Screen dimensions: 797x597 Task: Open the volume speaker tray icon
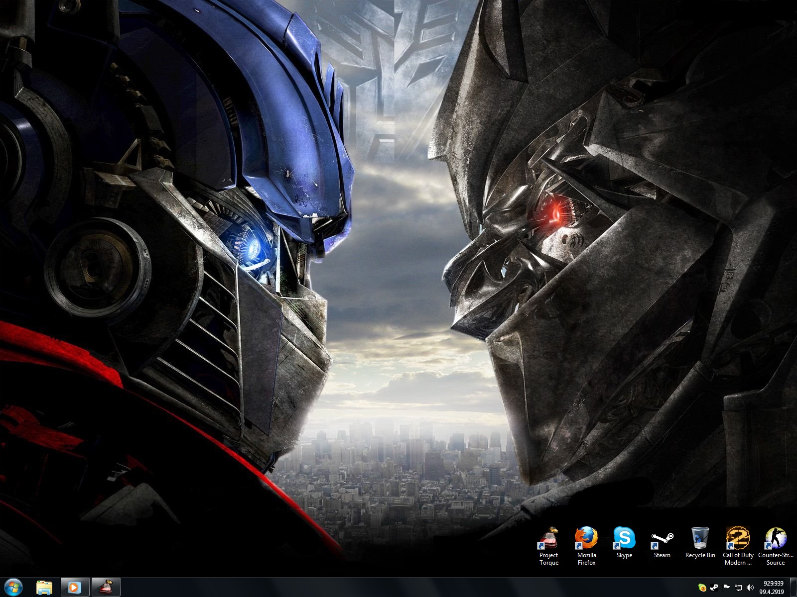(x=750, y=588)
